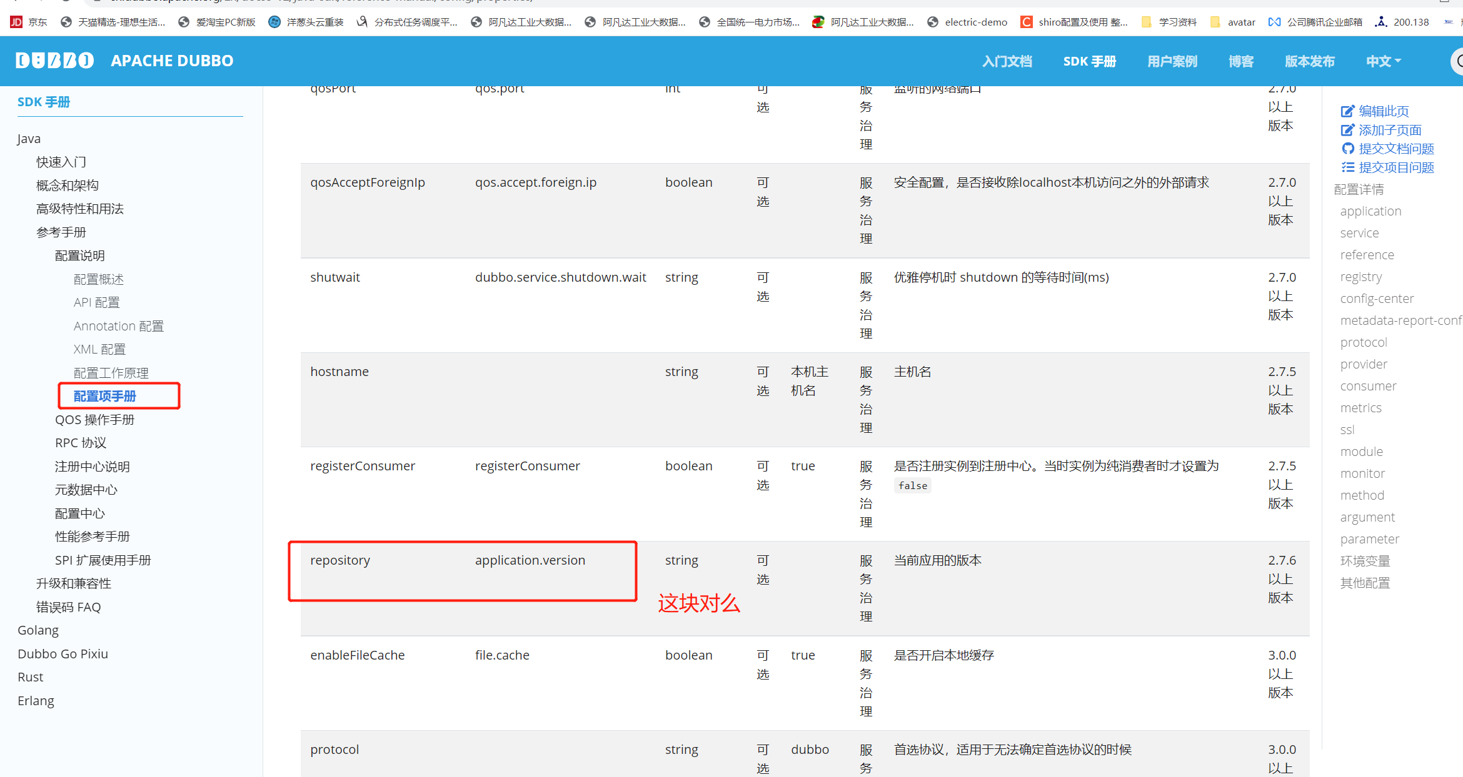
Task: Jump to config-center in page contents
Action: click(x=1377, y=299)
